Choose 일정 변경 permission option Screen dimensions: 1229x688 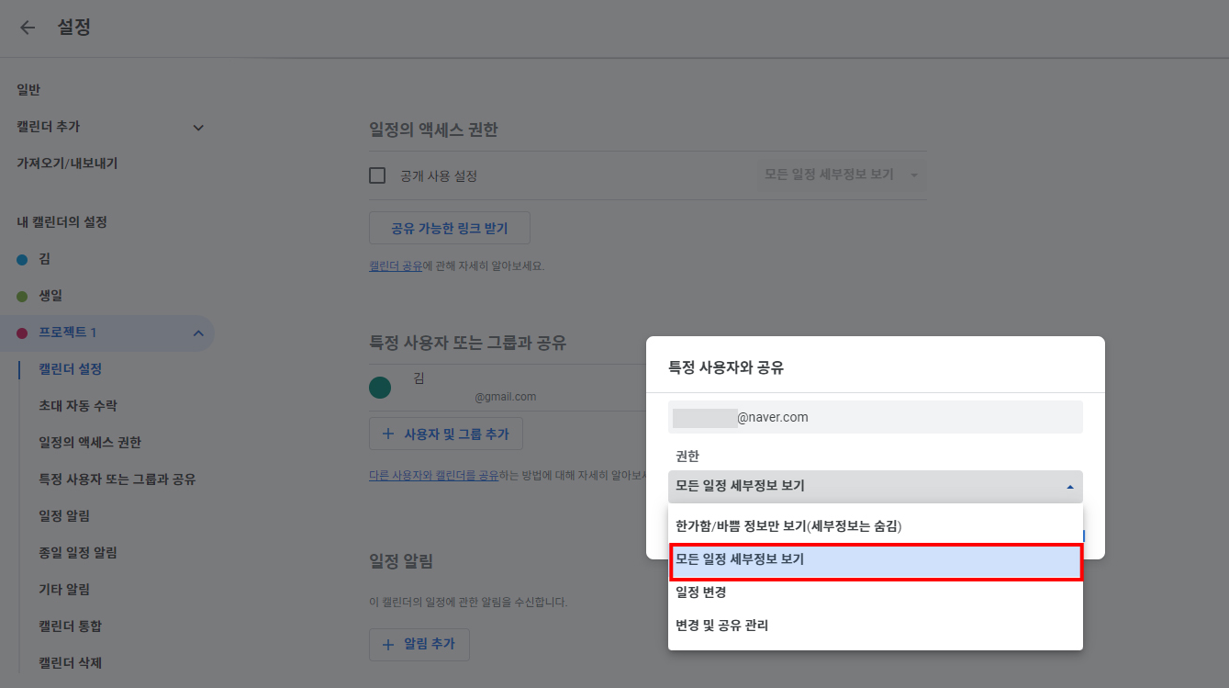click(x=876, y=592)
